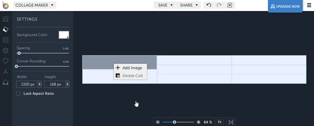This screenshot has height=126, width=314.
Task: Click the Height stepper arrows
Action: point(67,84)
